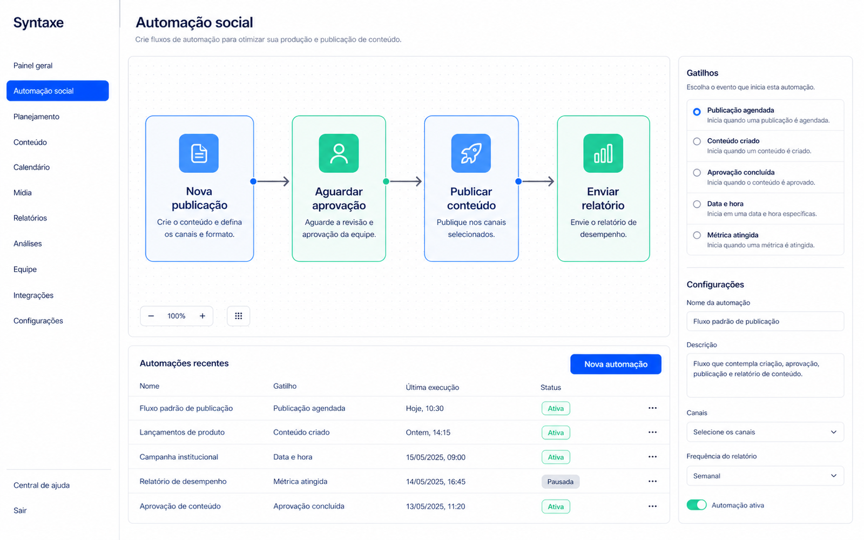Viewport: 864px width, 540px height.
Task: Expand the Frequência do relatório Semanal dropdown
Action: click(765, 476)
